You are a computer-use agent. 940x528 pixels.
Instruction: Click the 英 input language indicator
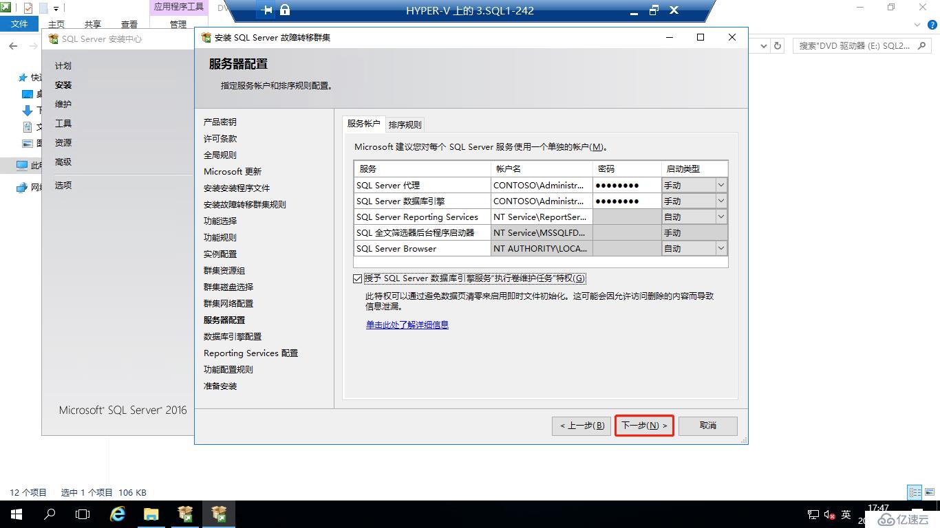point(846,514)
